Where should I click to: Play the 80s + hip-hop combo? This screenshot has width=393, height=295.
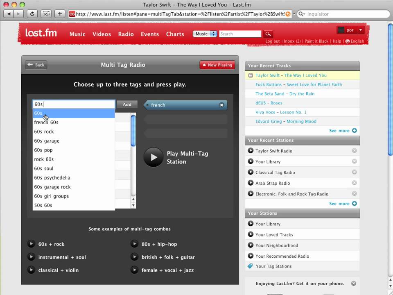[x=134, y=244]
